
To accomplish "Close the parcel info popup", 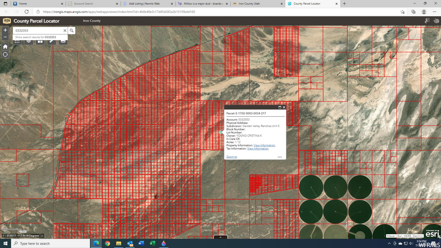I will point(284,107).
